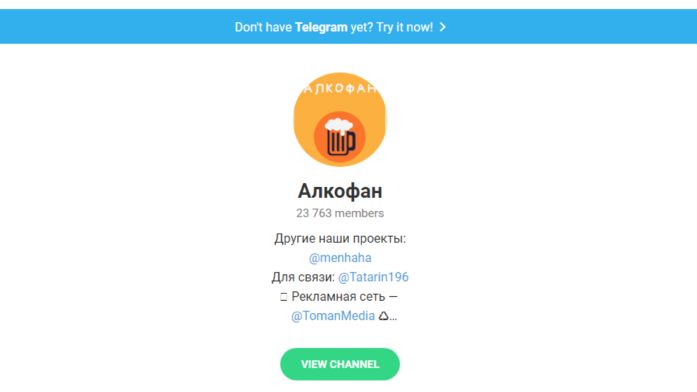Click the VIEW CHANNEL button
Image resolution: width=697 pixels, height=392 pixels.
[340, 364]
